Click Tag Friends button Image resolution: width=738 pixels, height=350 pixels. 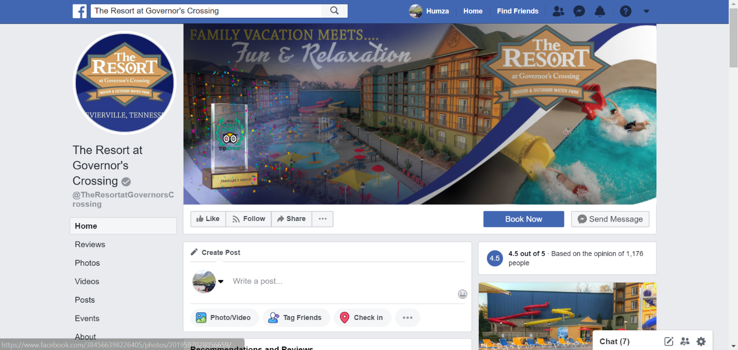(295, 318)
